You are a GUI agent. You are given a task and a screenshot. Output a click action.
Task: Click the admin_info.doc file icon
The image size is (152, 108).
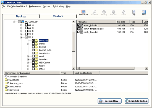pyautogui.click(x=82, y=25)
